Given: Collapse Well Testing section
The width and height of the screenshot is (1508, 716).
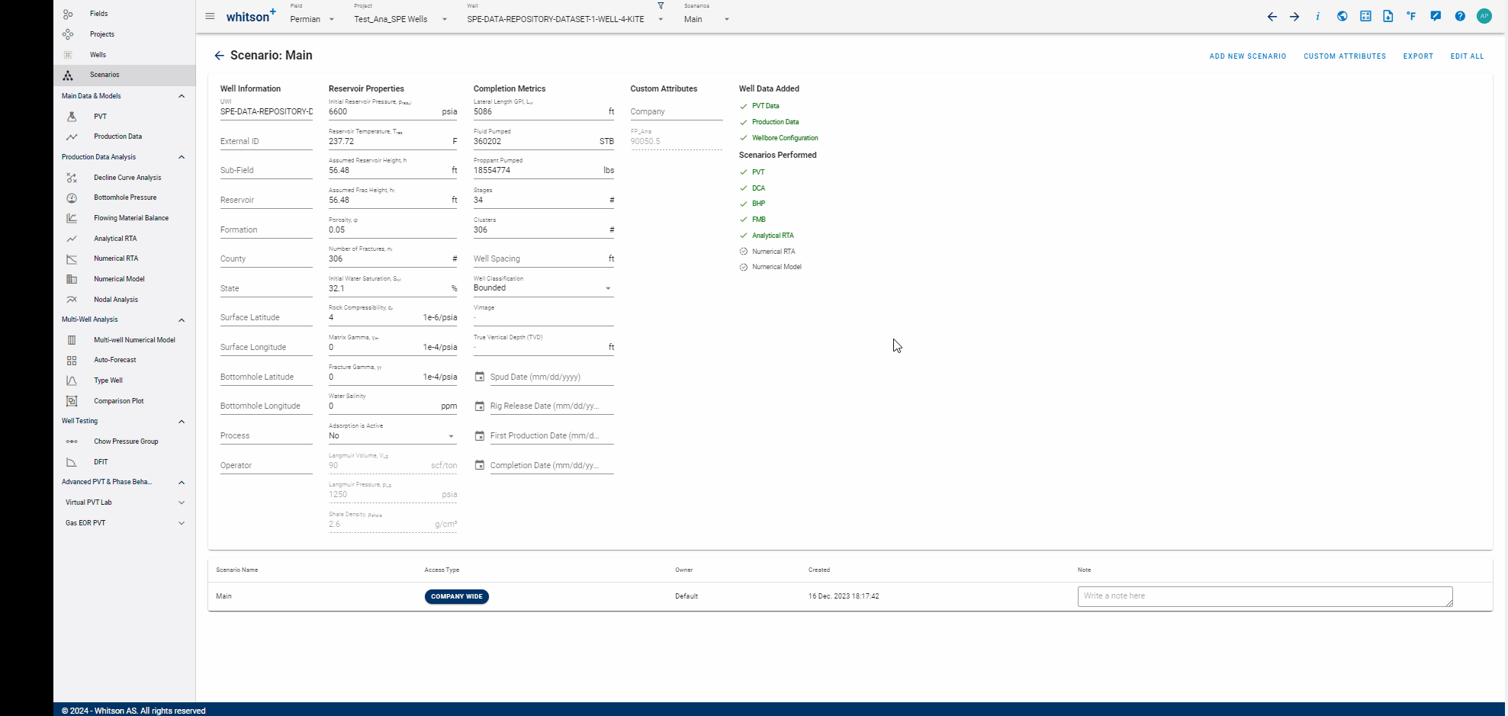Looking at the screenshot, I should pos(182,421).
